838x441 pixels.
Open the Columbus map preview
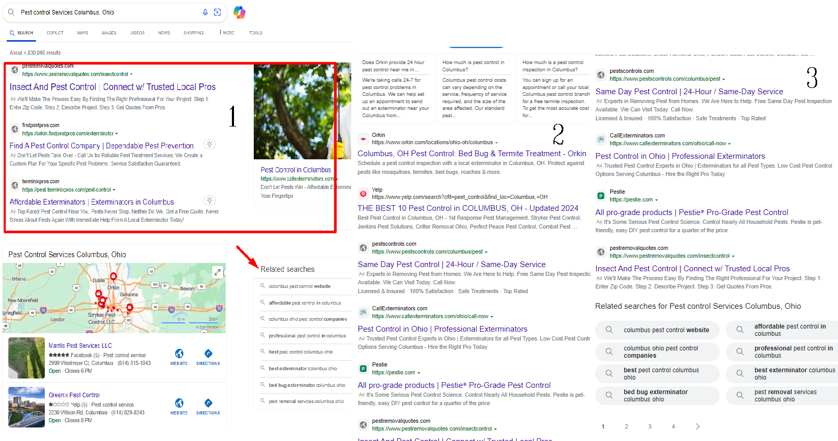tap(114, 298)
